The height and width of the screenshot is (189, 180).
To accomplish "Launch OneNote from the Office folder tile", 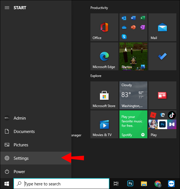I will coord(143,27).
